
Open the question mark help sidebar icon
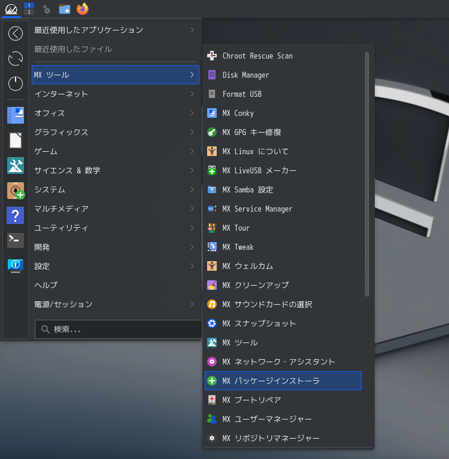tap(16, 215)
